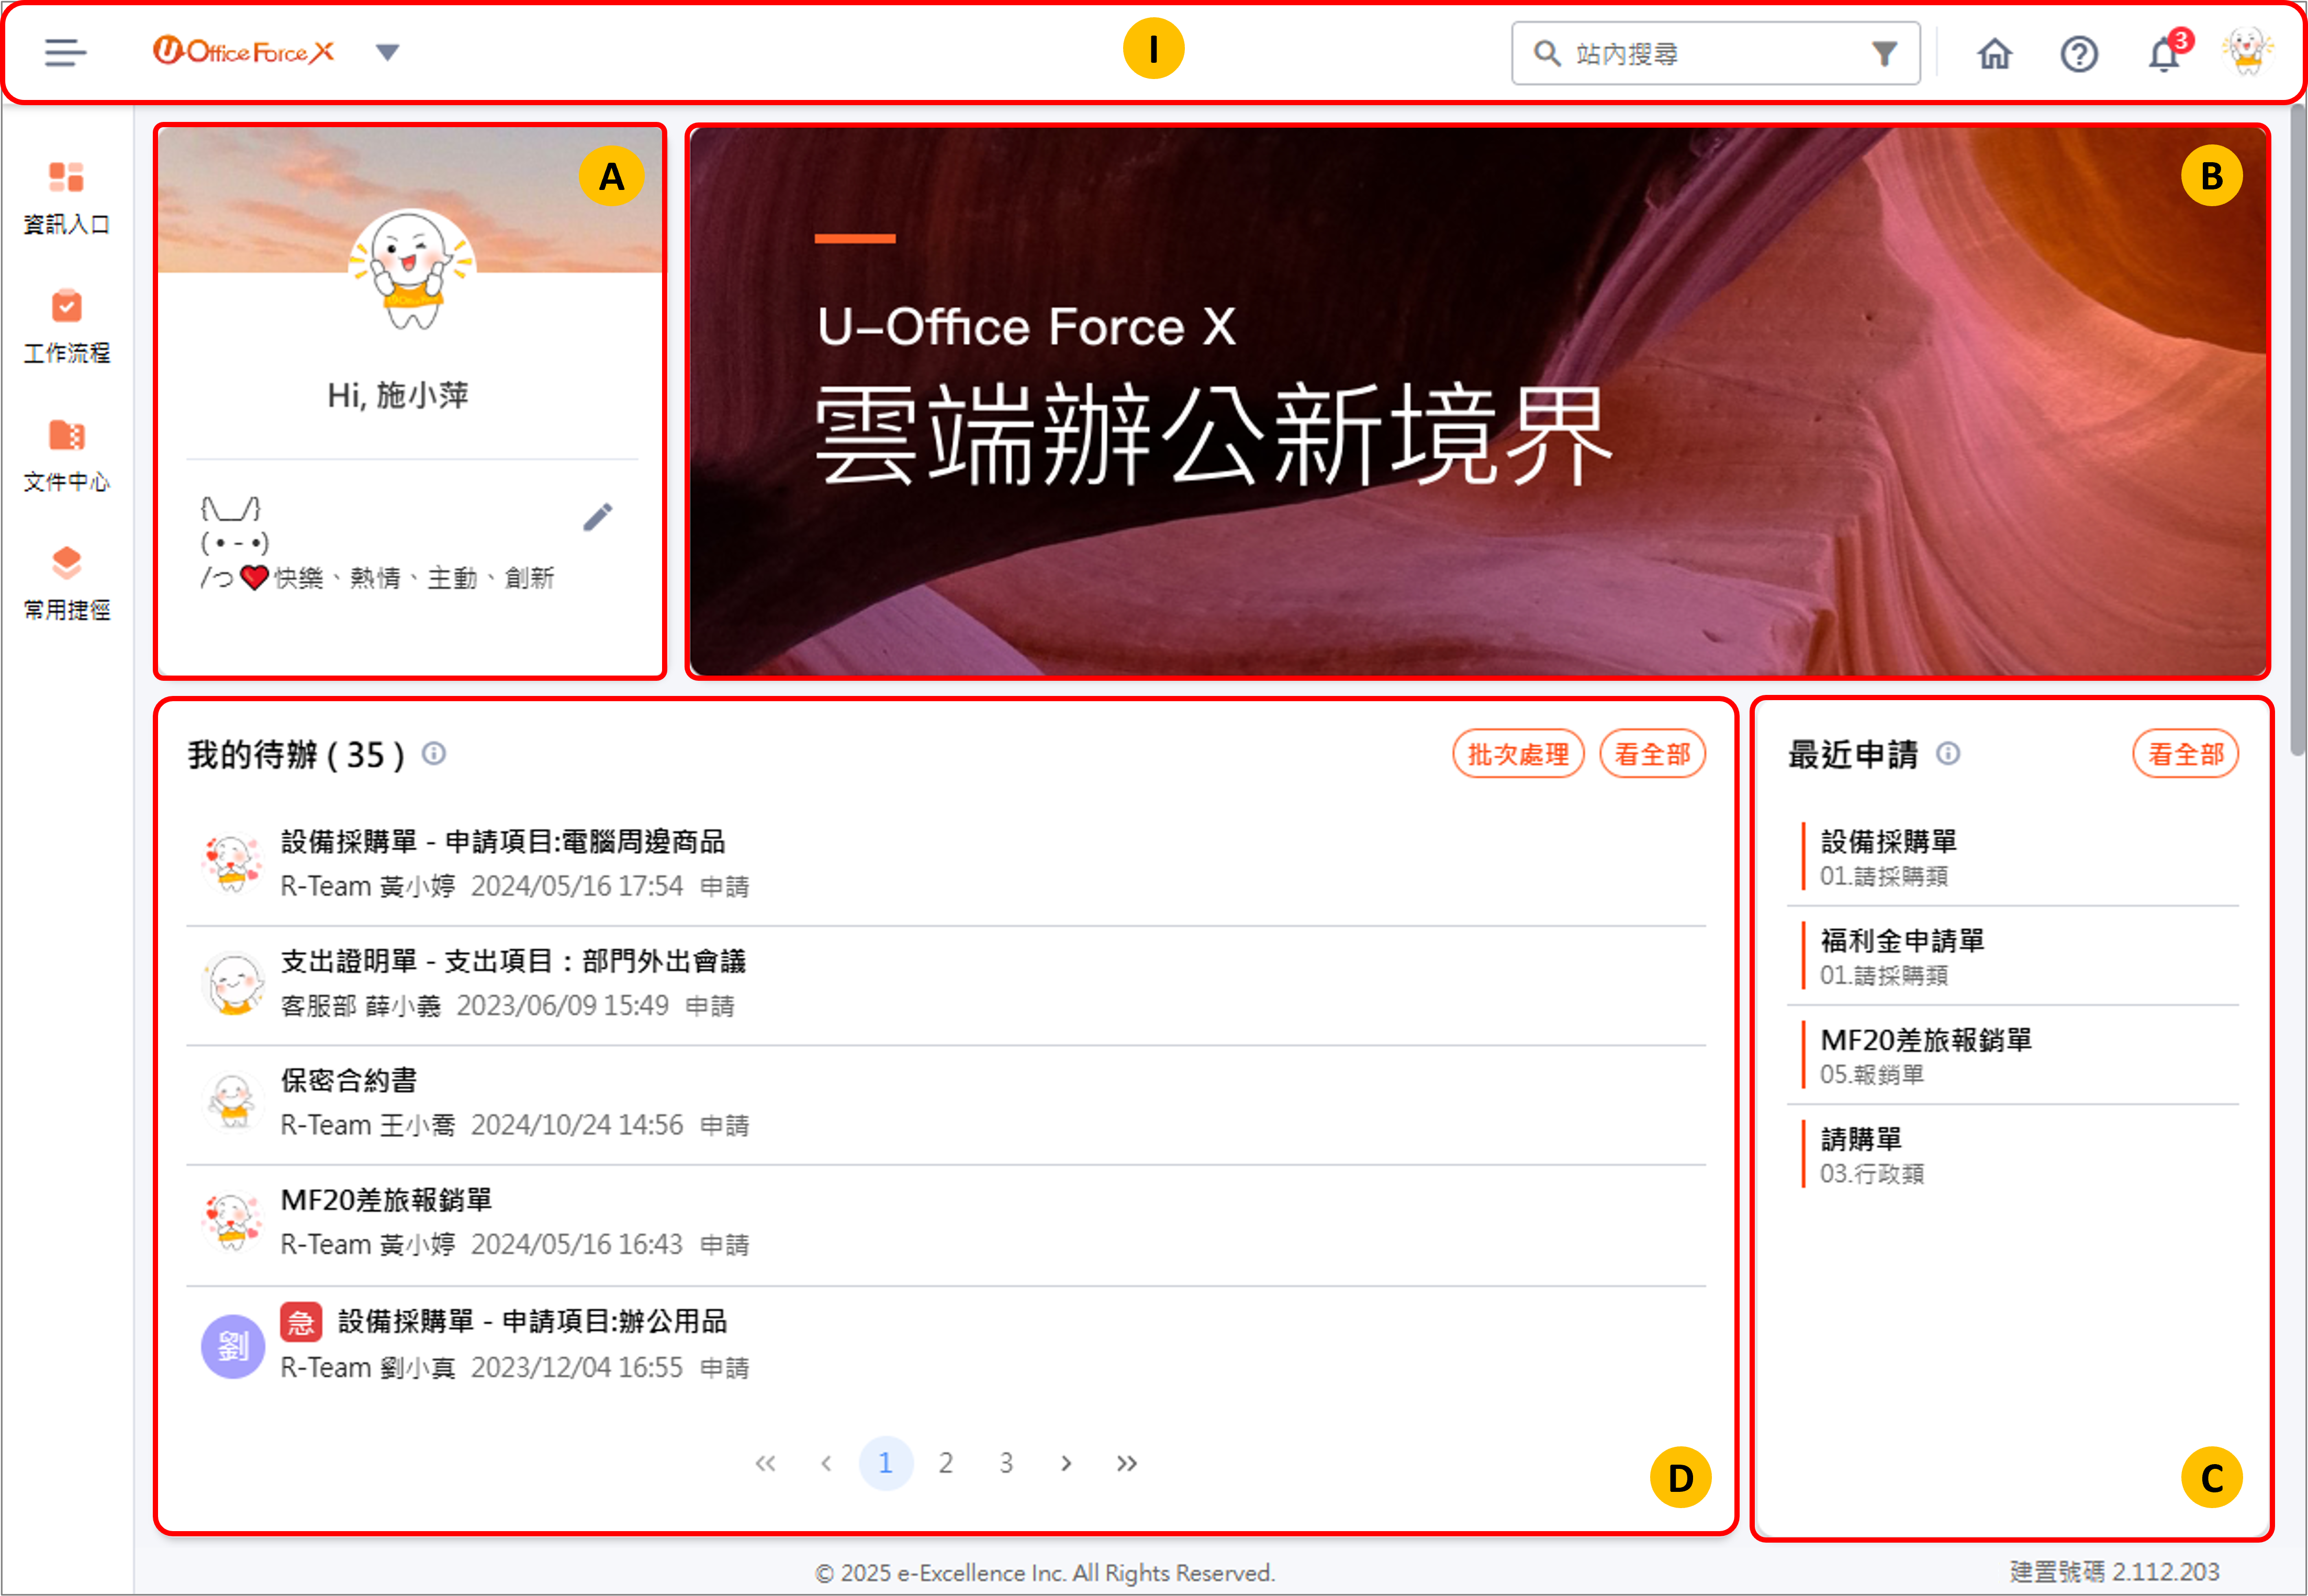Click the red 急 urgent badge

[x=301, y=1322]
